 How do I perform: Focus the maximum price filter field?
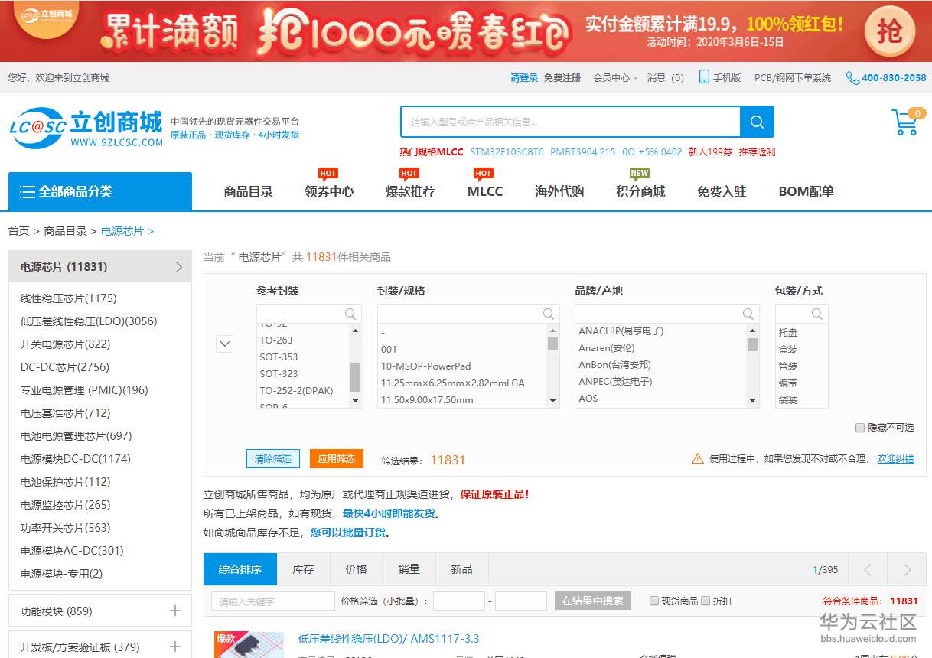click(x=521, y=601)
